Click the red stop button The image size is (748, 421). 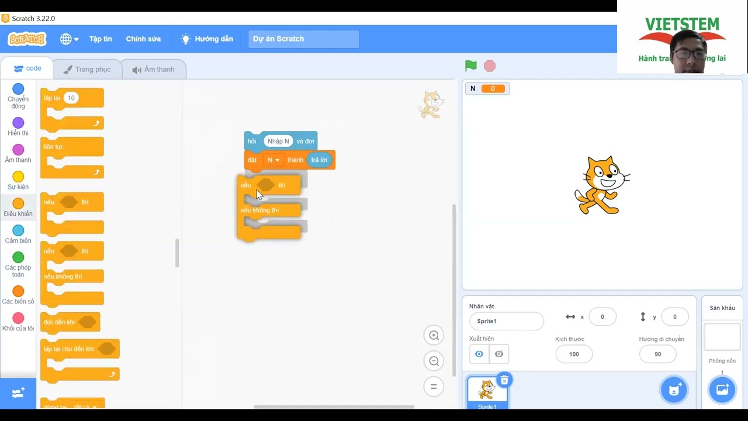pyautogui.click(x=490, y=66)
